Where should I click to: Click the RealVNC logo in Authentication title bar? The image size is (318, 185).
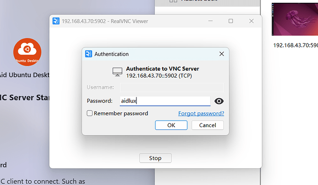point(89,54)
